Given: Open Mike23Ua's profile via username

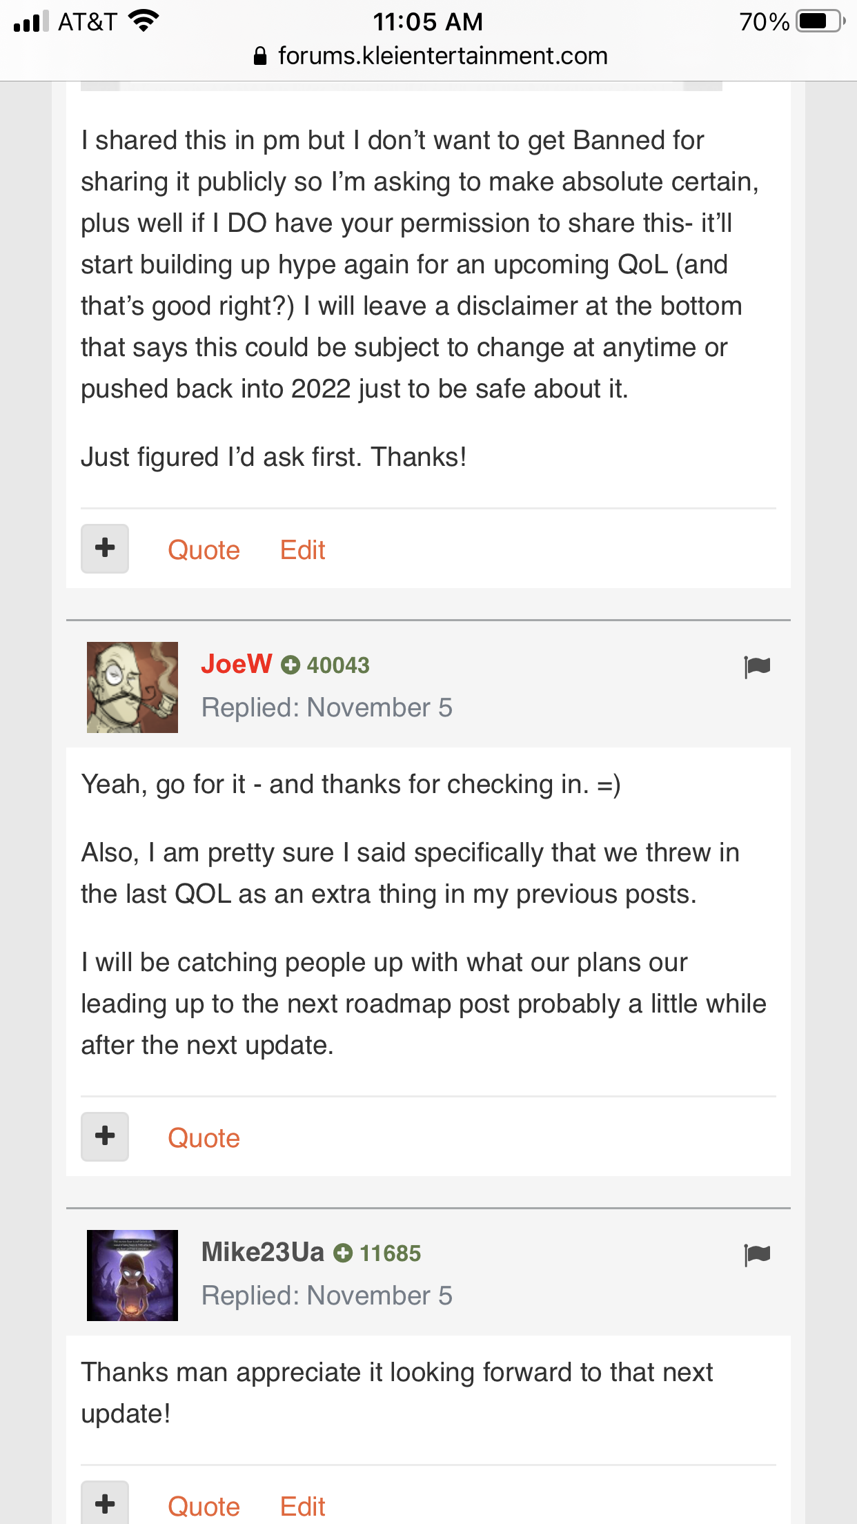Looking at the screenshot, I should tap(262, 1252).
